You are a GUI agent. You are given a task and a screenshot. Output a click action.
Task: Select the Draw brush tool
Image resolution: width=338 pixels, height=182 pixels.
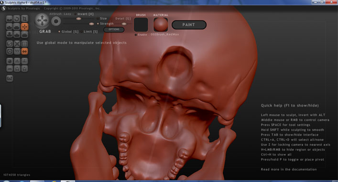point(9,27)
